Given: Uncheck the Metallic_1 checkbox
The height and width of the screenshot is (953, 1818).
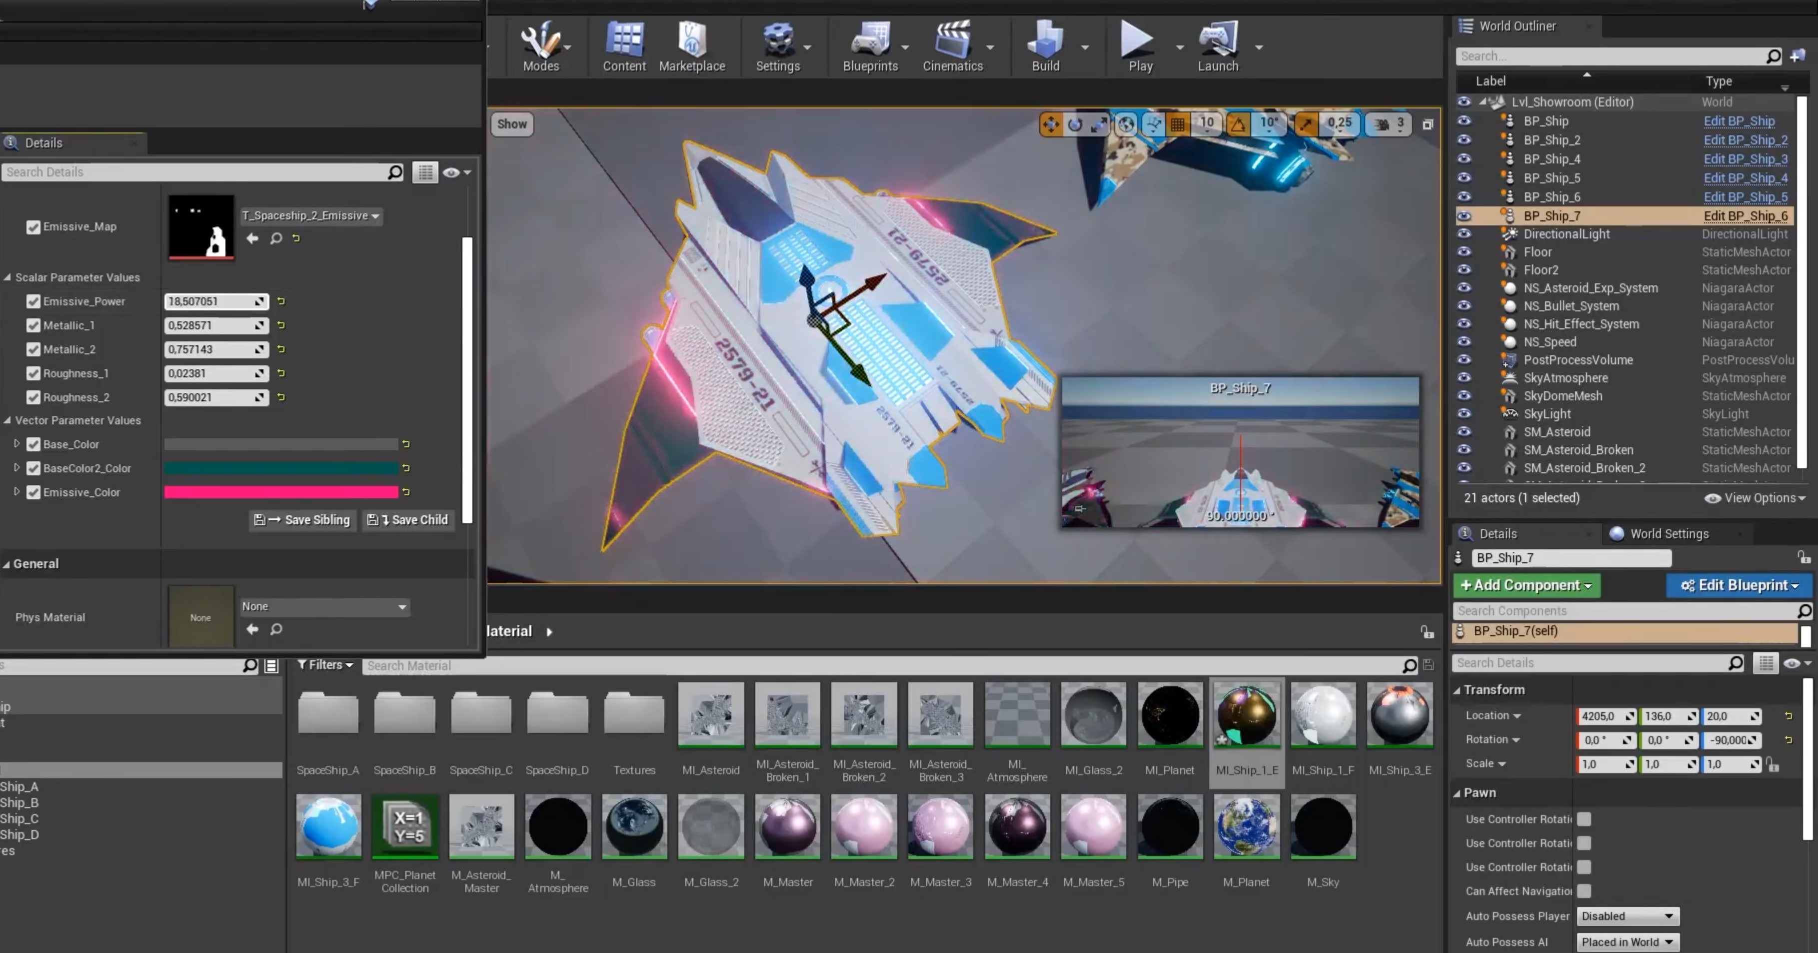Looking at the screenshot, I should coord(33,325).
